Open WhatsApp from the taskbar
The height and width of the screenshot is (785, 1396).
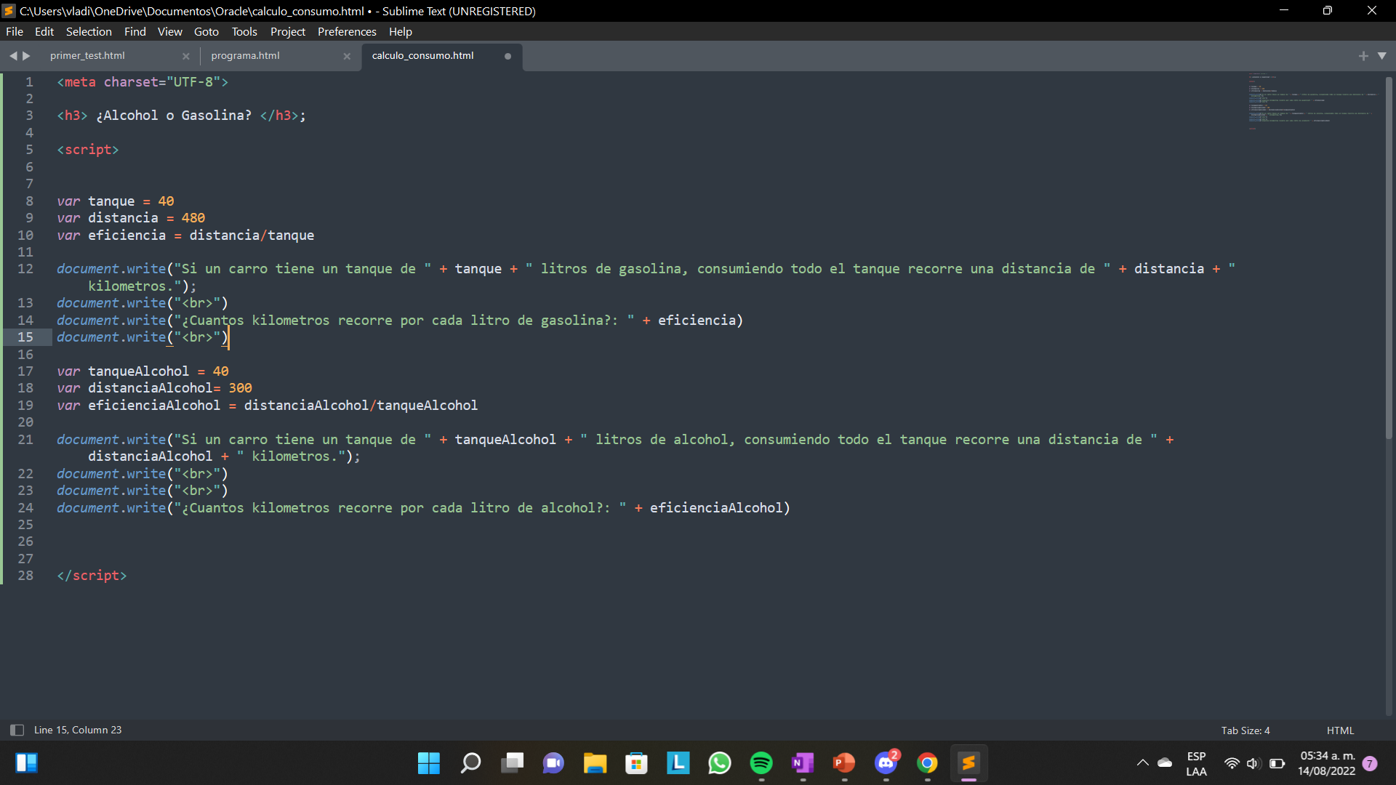tap(719, 763)
